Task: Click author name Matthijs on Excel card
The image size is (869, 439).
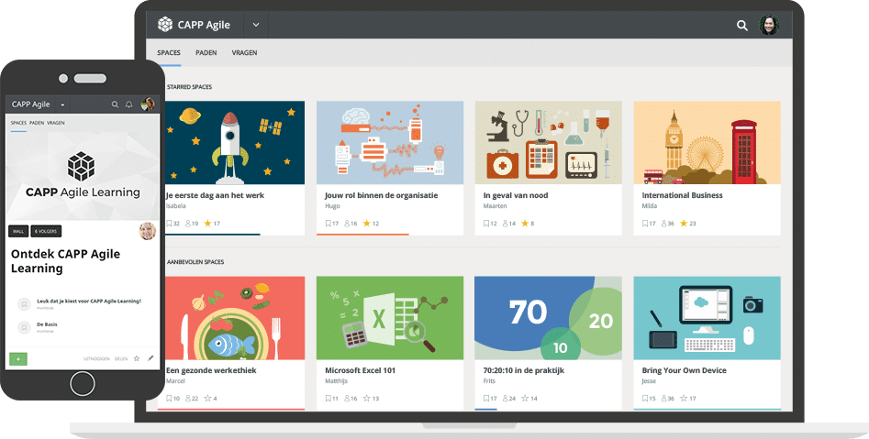Action: [337, 381]
